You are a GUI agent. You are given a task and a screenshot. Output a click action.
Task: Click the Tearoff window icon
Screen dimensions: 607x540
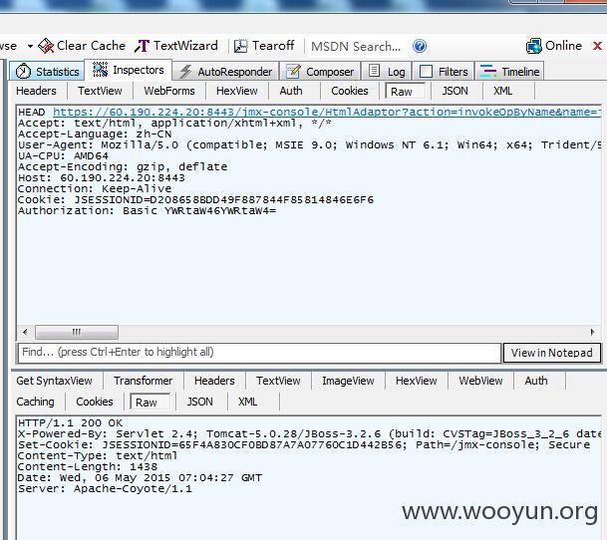click(240, 46)
